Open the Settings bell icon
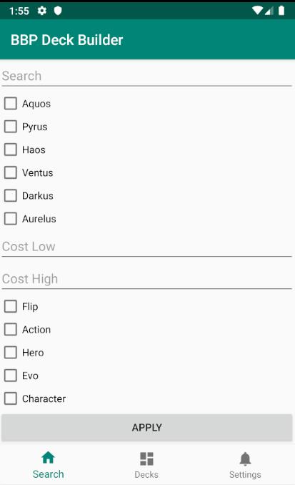The width and height of the screenshot is (295, 485). [x=245, y=459]
